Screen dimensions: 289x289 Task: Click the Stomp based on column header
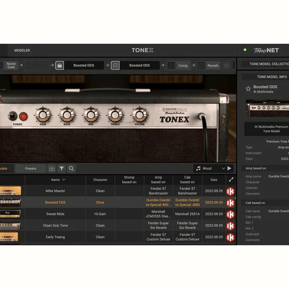129,180
